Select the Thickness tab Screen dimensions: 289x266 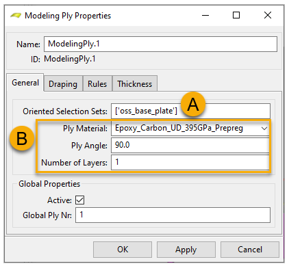(x=135, y=84)
